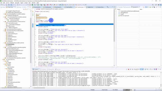Collapse the admin folder node

[5, 65]
